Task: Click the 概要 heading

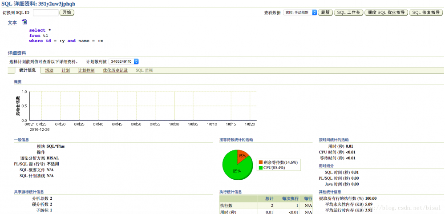Action: (18, 82)
